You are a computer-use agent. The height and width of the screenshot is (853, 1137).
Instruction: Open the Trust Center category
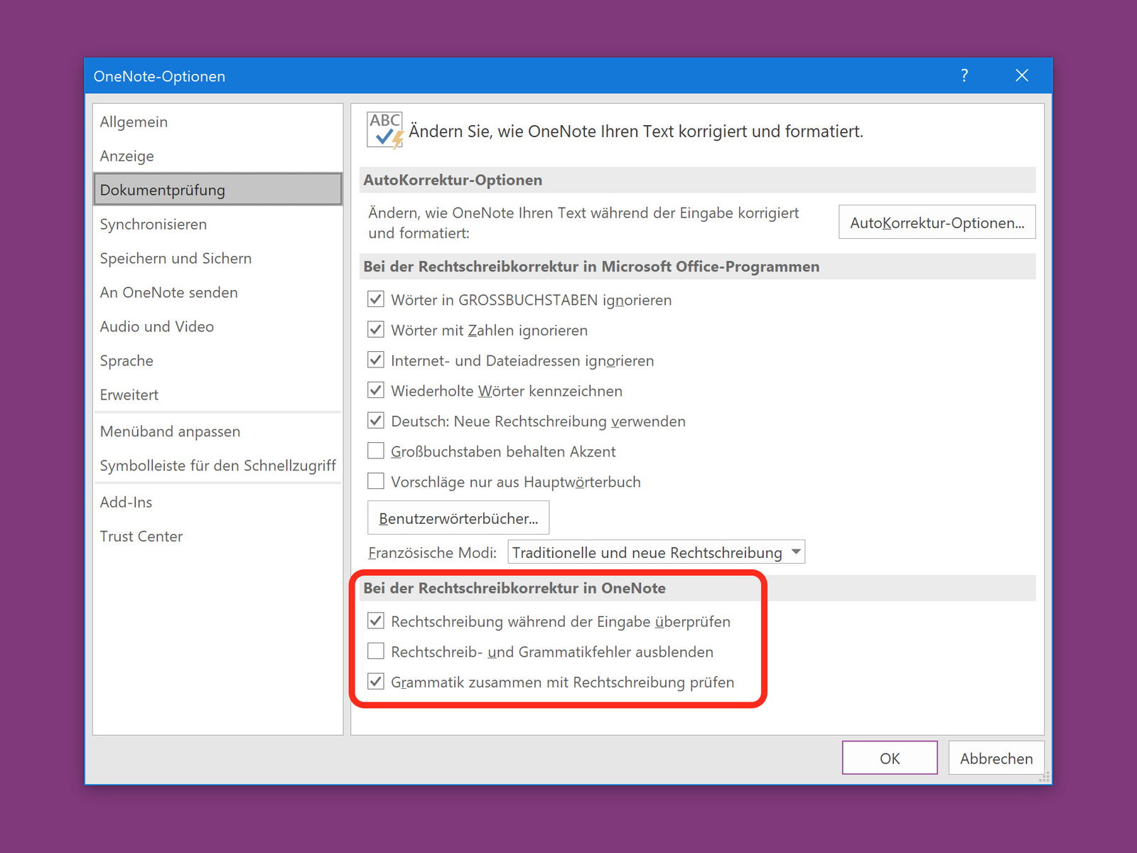click(x=217, y=536)
